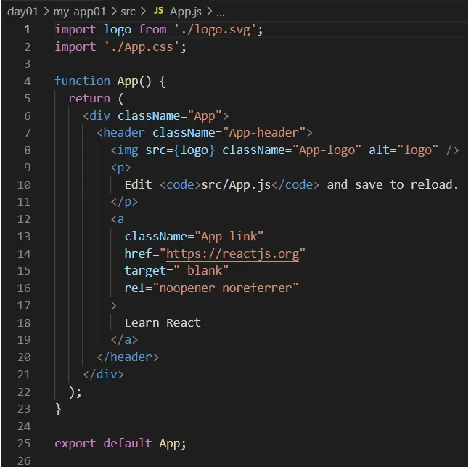
Task: Select the src breadcrumb item
Action: (x=128, y=12)
